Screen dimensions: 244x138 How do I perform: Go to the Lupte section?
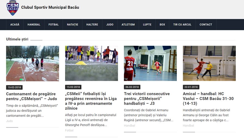tap(147, 25)
